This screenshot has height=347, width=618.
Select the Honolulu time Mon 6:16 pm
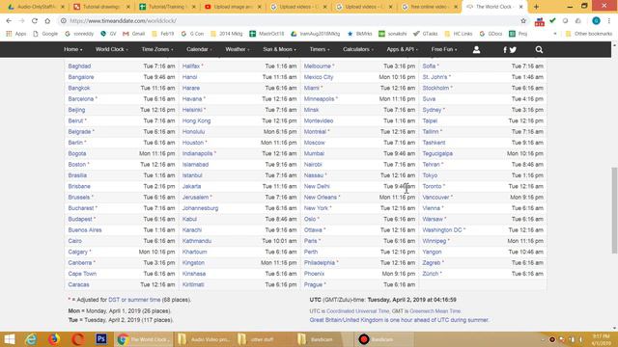[280, 132]
